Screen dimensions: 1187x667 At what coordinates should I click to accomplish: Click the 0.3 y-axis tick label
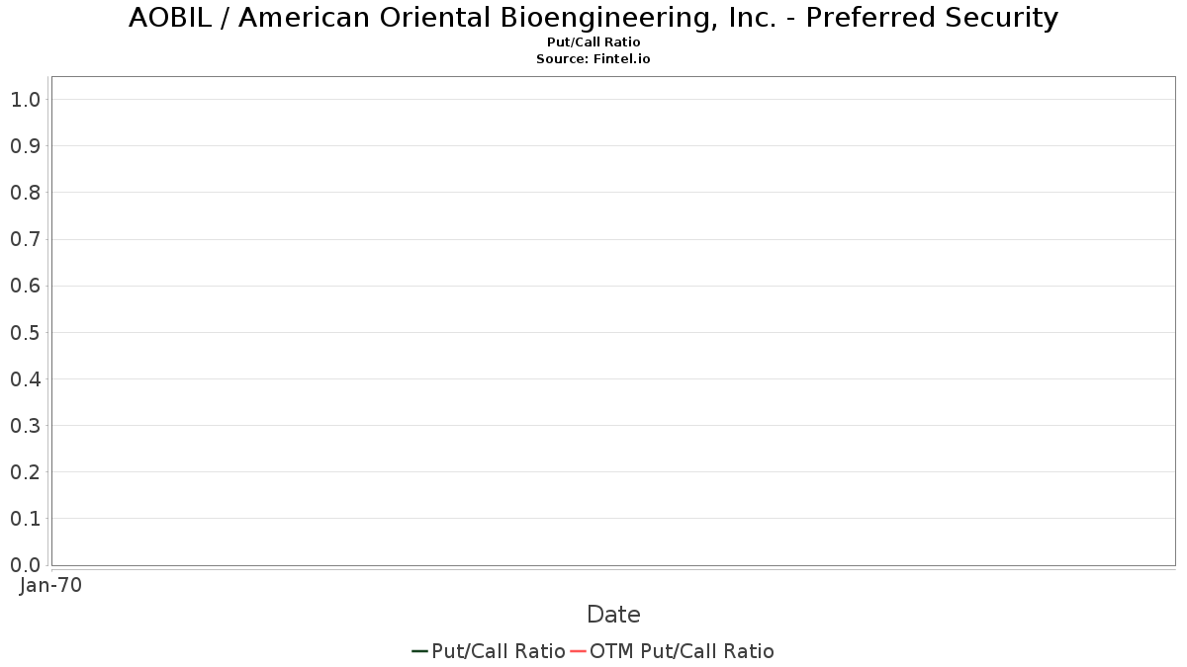[x=25, y=425]
